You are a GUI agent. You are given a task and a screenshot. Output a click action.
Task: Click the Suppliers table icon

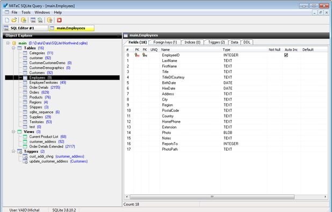point(25,117)
